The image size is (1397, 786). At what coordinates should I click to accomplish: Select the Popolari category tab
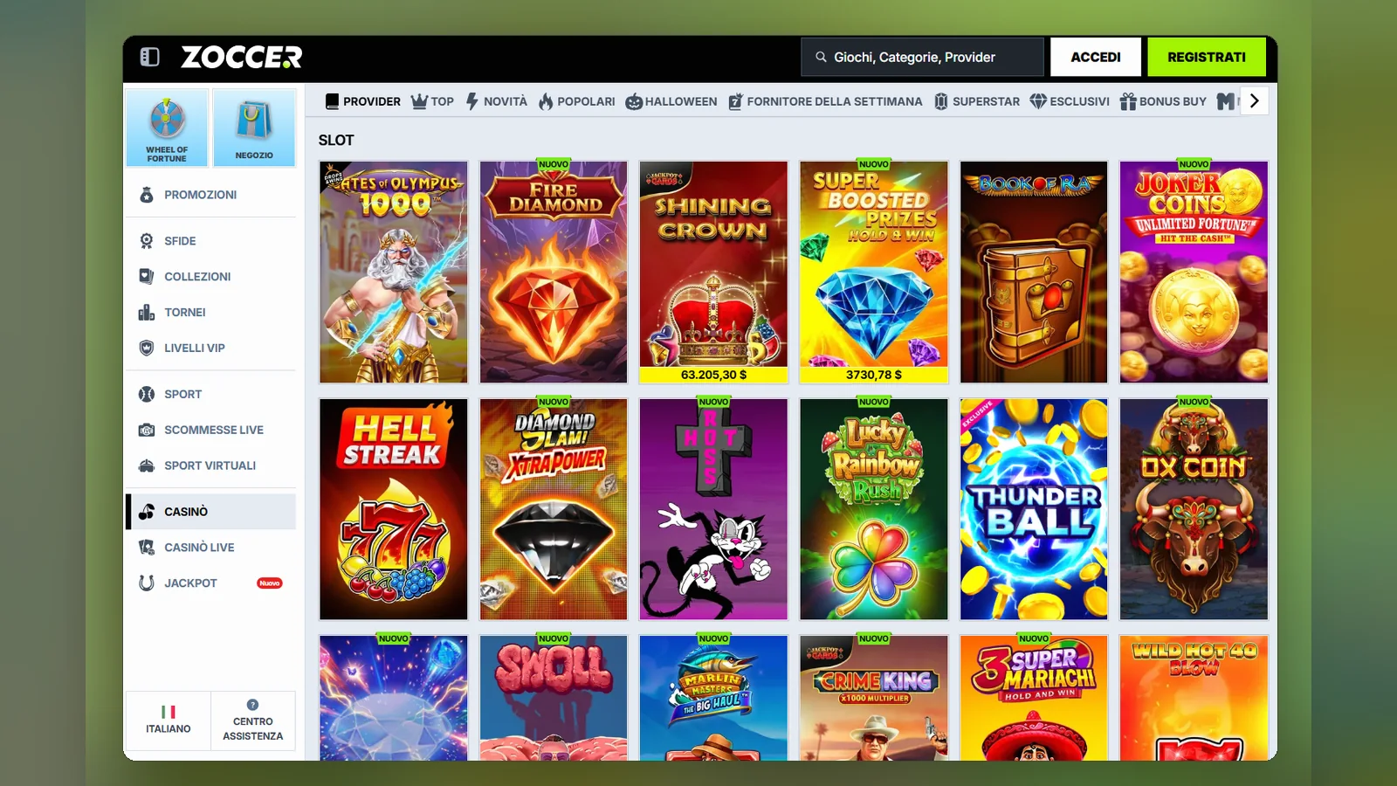click(576, 101)
